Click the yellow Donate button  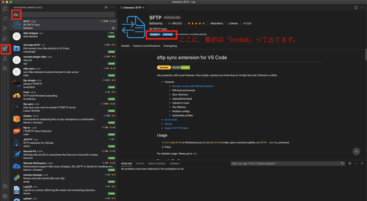164,68
